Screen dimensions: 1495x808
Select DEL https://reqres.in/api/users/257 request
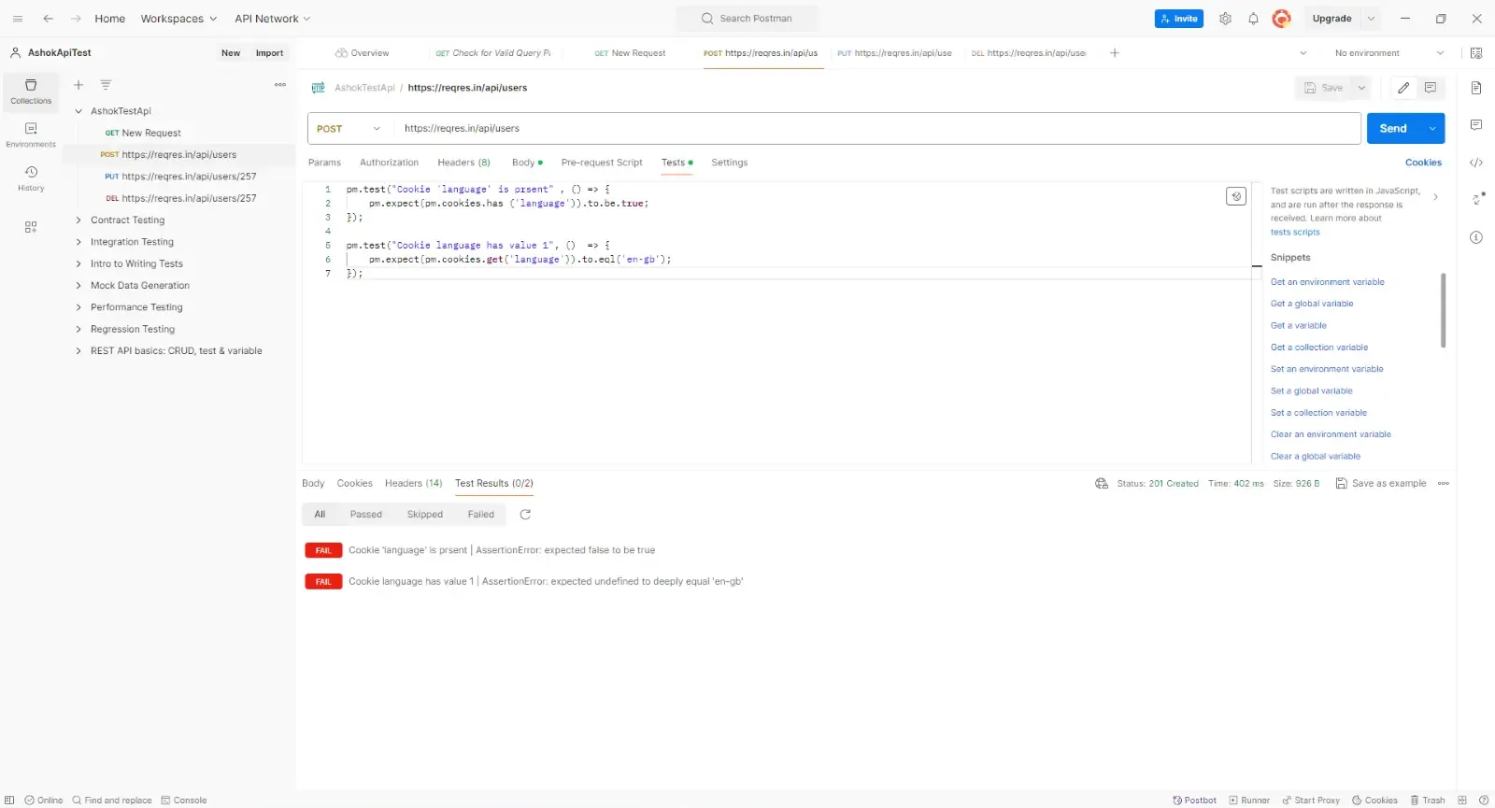(x=179, y=198)
